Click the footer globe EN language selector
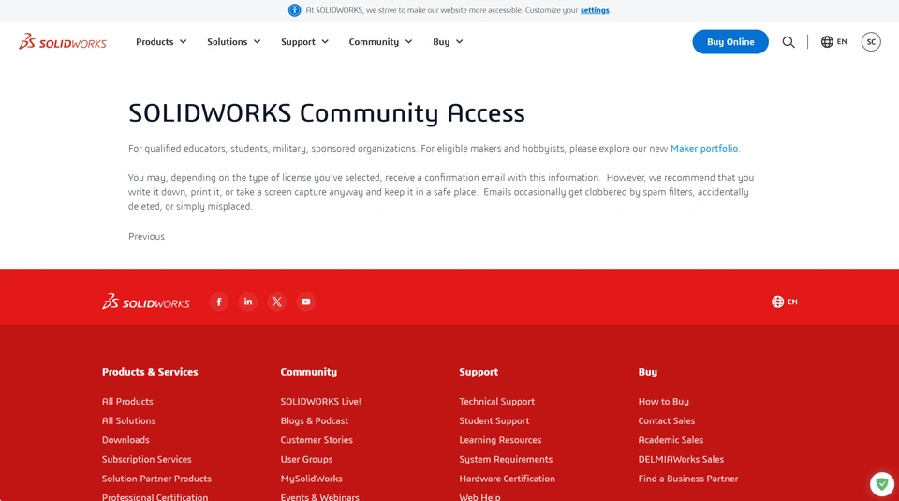The width and height of the screenshot is (899, 501). click(785, 302)
